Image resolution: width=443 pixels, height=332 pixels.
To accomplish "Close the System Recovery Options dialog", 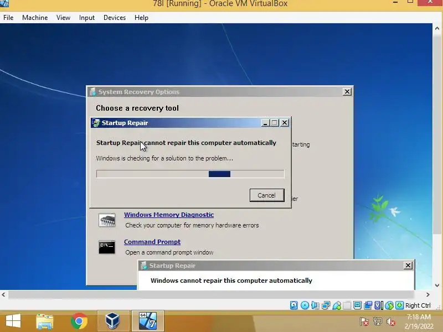I will coord(347,92).
